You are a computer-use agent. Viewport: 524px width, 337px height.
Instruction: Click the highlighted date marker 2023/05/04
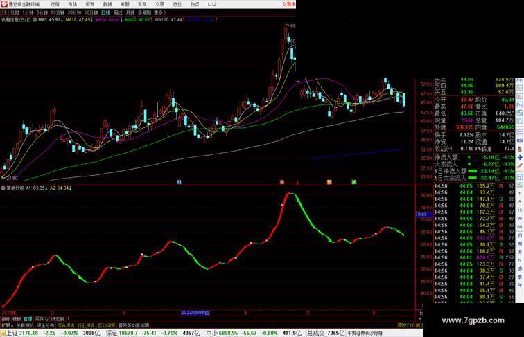click(x=195, y=313)
